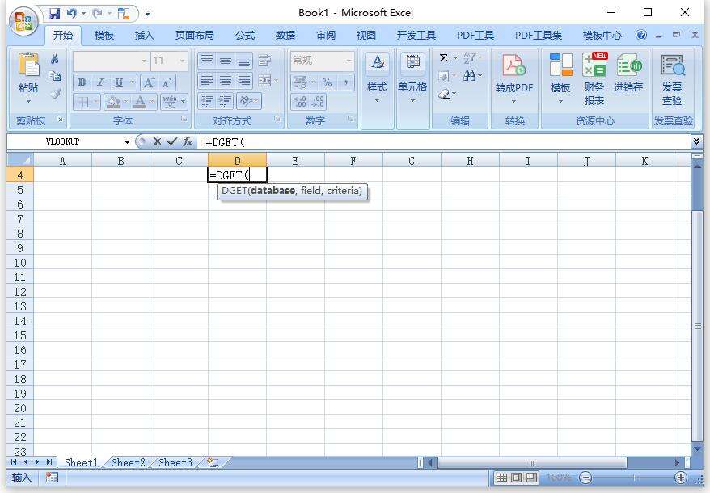
Task: Click the Office button logo
Action: 23,21
